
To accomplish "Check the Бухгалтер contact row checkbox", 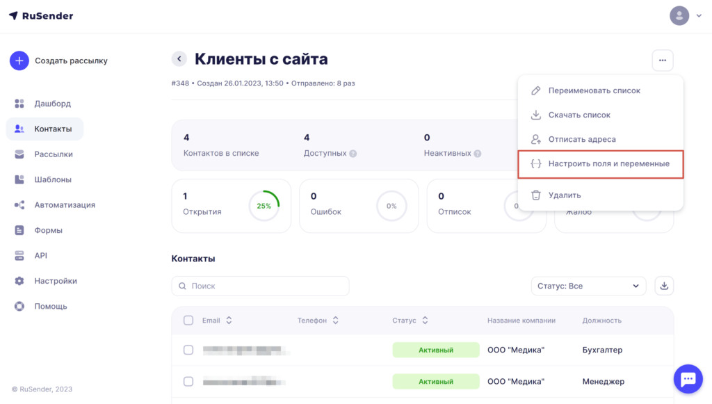I will click(x=188, y=350).
